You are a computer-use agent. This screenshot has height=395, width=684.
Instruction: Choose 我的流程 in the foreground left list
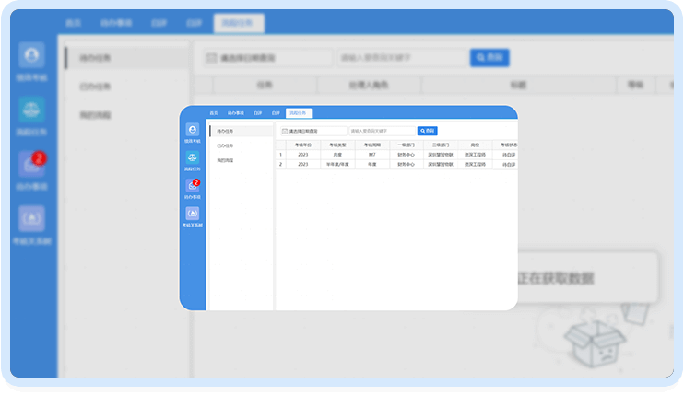coord(226,160)
